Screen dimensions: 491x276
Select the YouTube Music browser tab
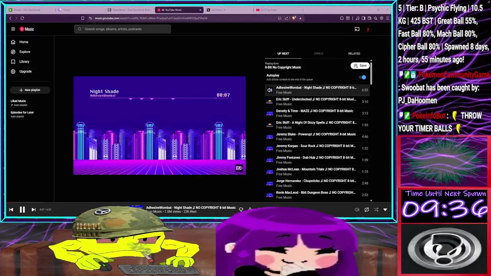(179, 10)
